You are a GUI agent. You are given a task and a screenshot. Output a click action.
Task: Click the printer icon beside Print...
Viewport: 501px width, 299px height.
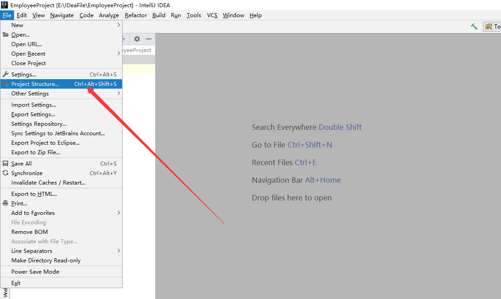(x=5, y=204)
